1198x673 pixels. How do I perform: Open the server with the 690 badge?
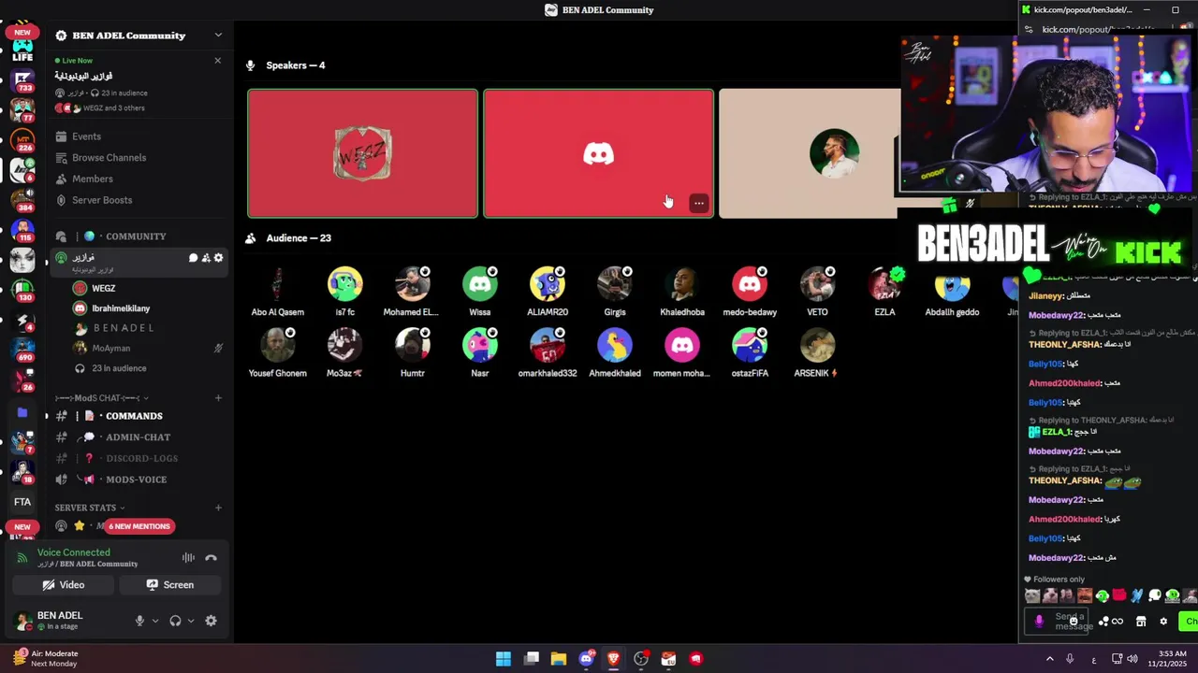click(x=22, y=351)
